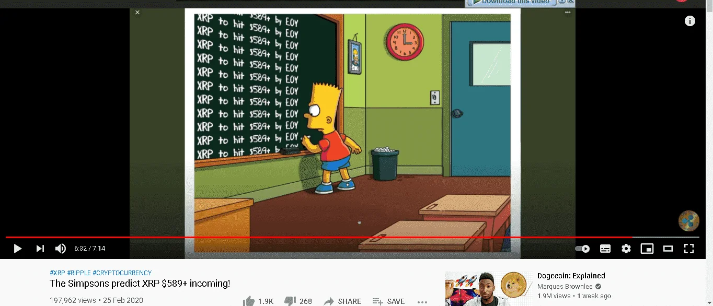Open the three-dot overlay menu in video
The height and width of the screenshot is (306, 713).
[568, 13]
